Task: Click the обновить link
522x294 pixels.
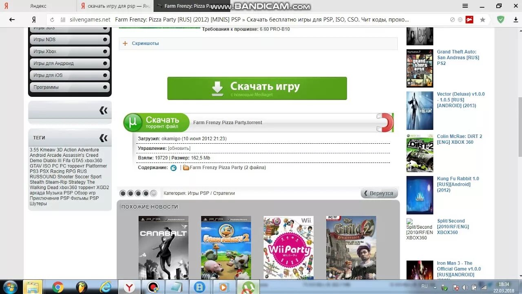Action: [179, 148]
